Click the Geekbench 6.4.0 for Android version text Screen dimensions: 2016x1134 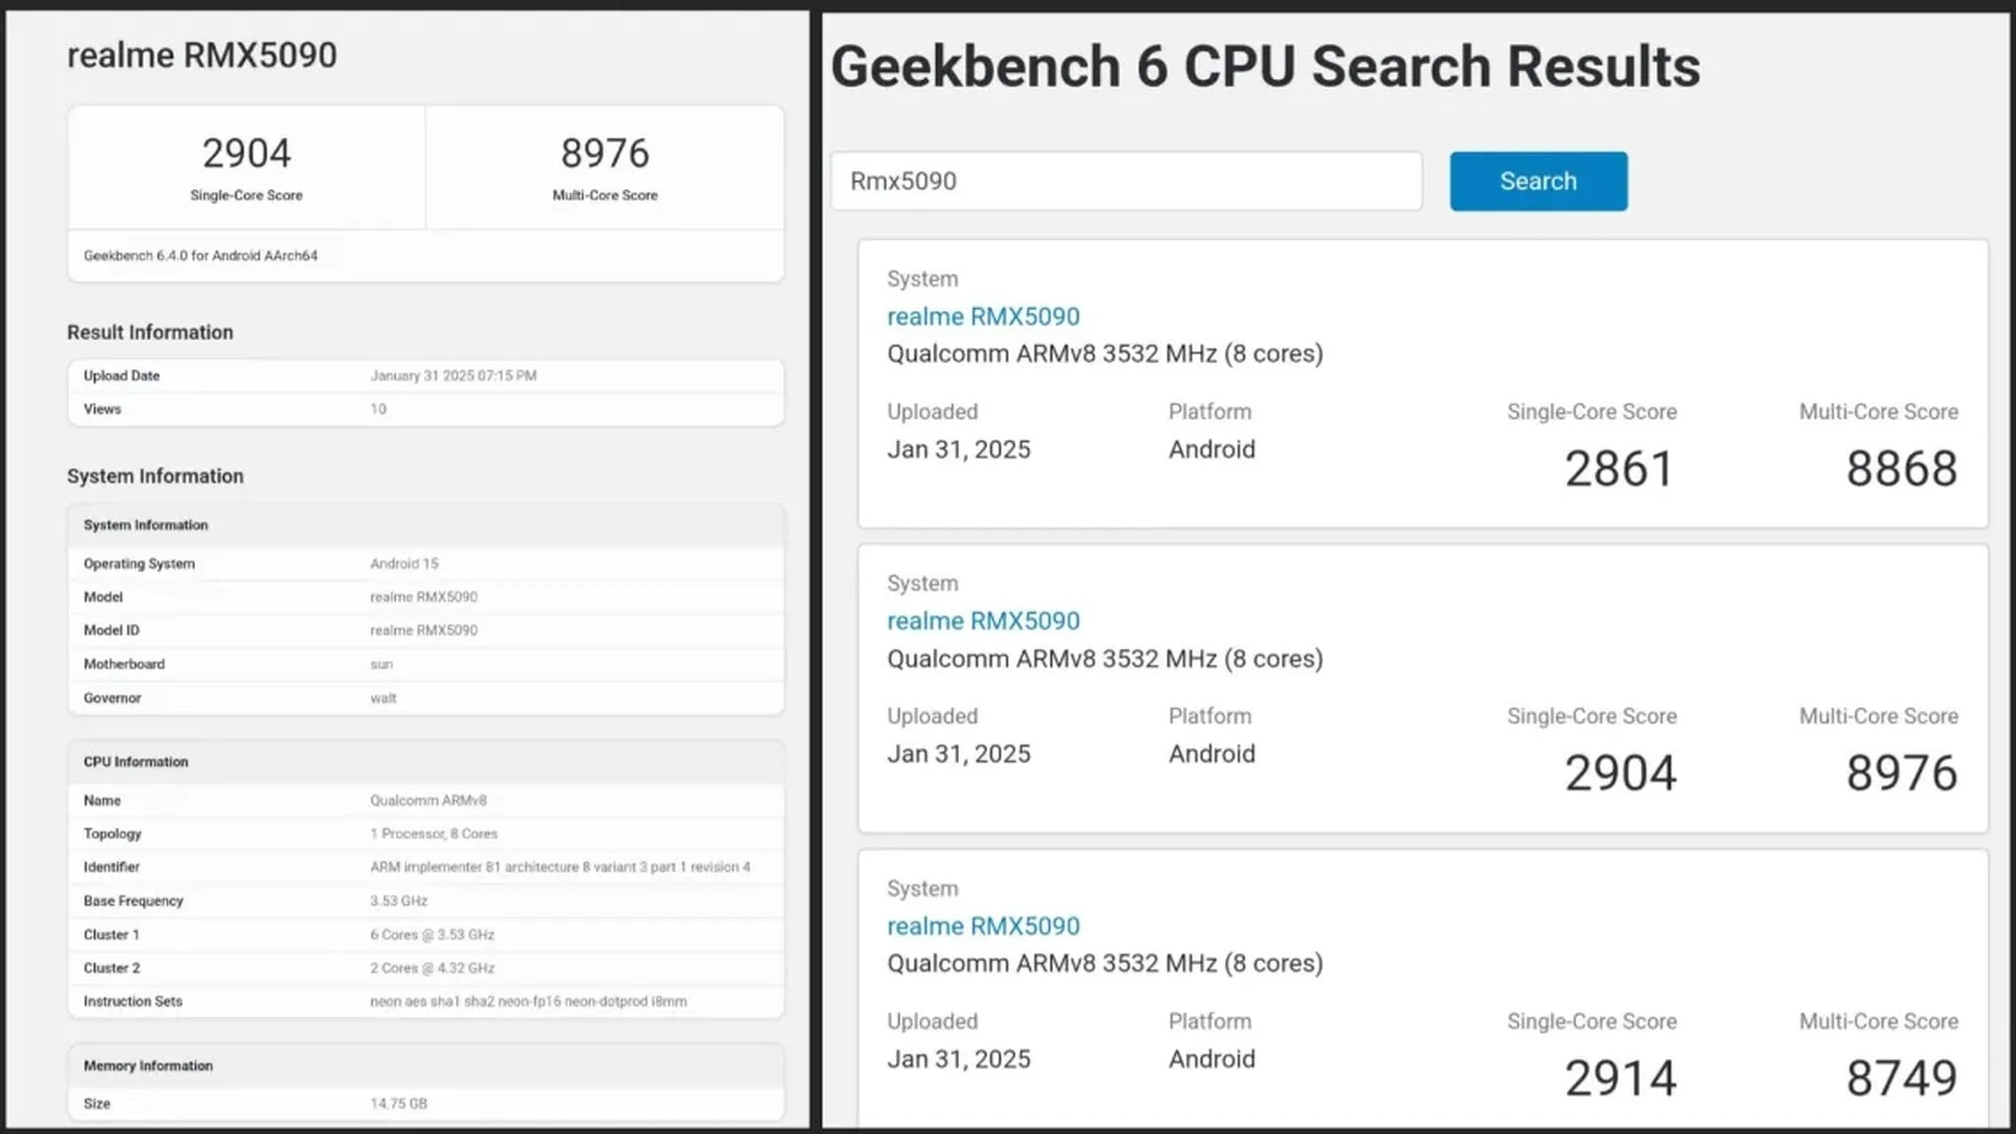click(200, 256)
